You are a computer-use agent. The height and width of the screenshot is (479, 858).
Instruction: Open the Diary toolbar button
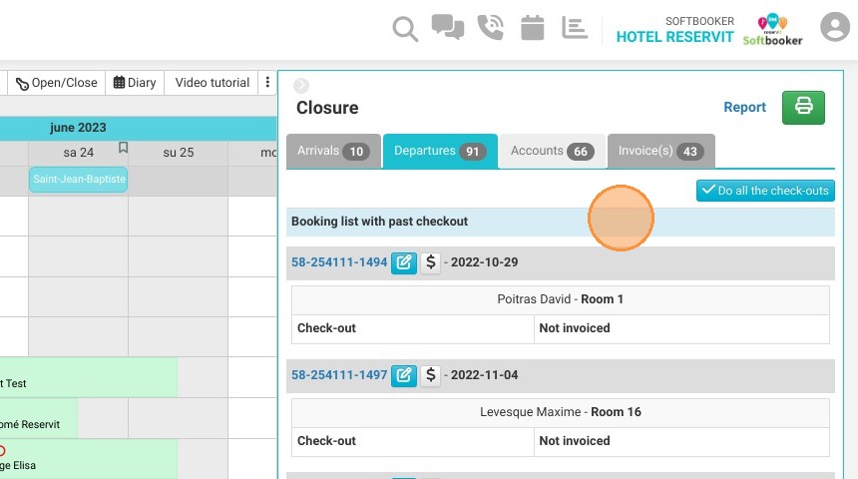135,83
